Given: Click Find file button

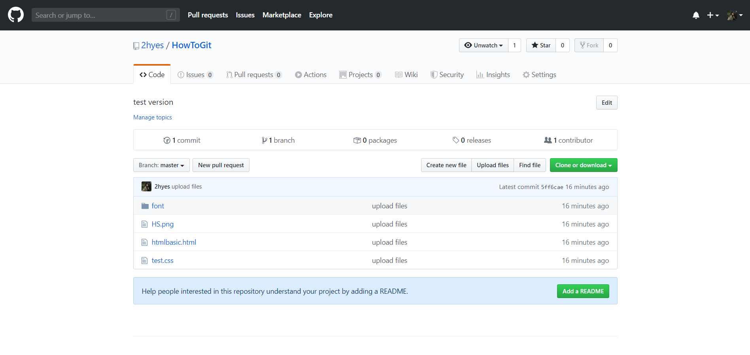Looking at the screenshot, I should [530, 165].
